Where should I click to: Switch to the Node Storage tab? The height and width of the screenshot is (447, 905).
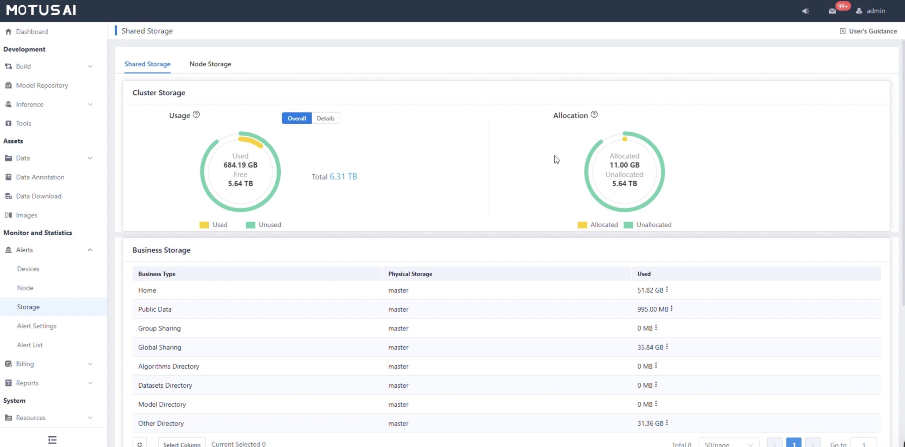point(210,64)
